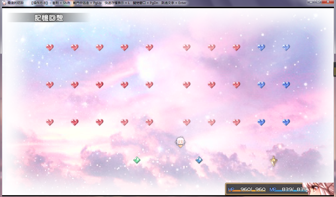Select the eighth heart in middle row
336x197 pixels.
coord(237,85)
